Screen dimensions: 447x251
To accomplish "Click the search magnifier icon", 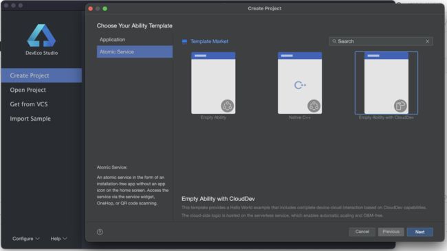I will [334, 41].
